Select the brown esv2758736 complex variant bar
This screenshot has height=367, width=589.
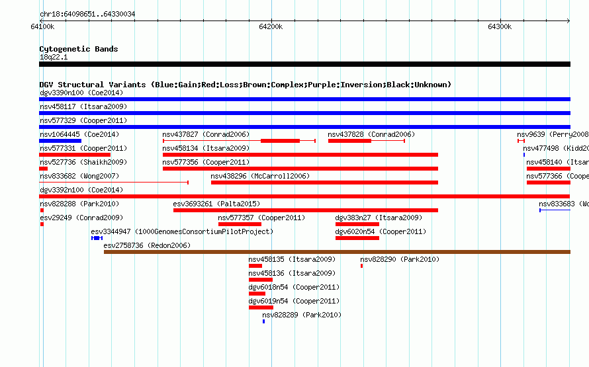pos(337,252)
